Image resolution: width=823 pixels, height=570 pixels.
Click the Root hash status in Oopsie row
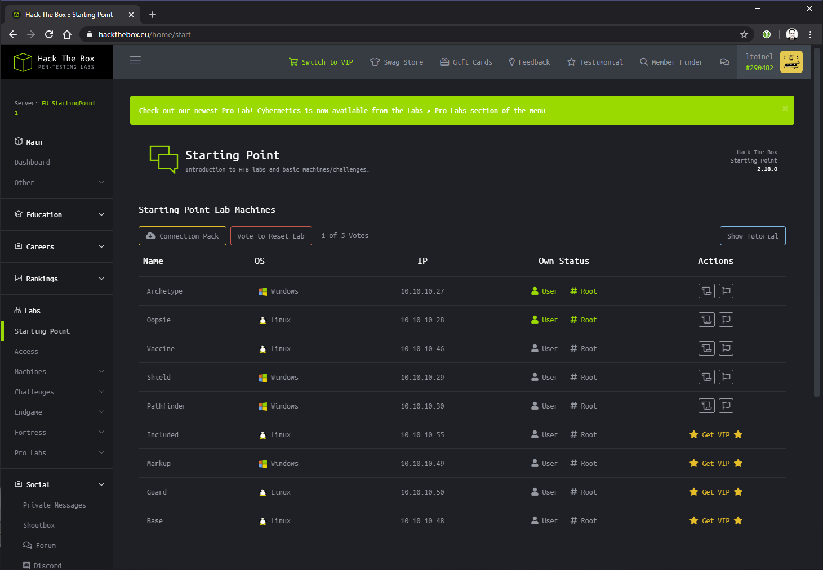(x=583, y=320)
